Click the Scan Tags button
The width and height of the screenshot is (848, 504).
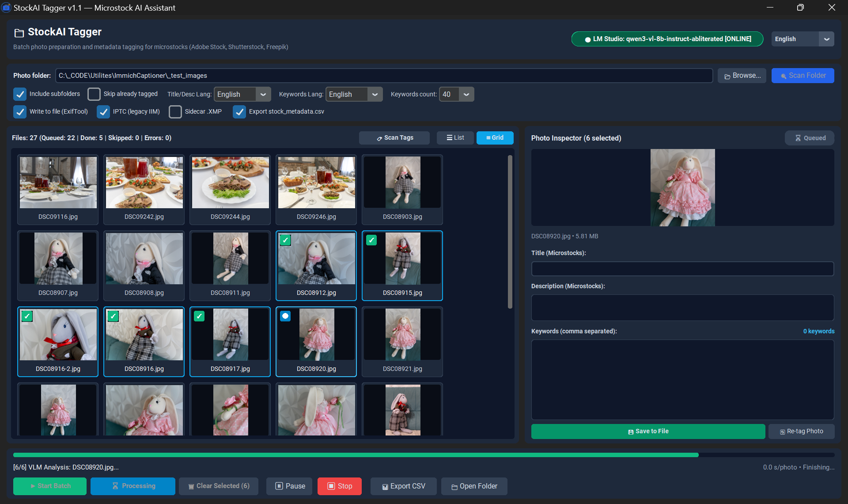(x=394, y=138)
